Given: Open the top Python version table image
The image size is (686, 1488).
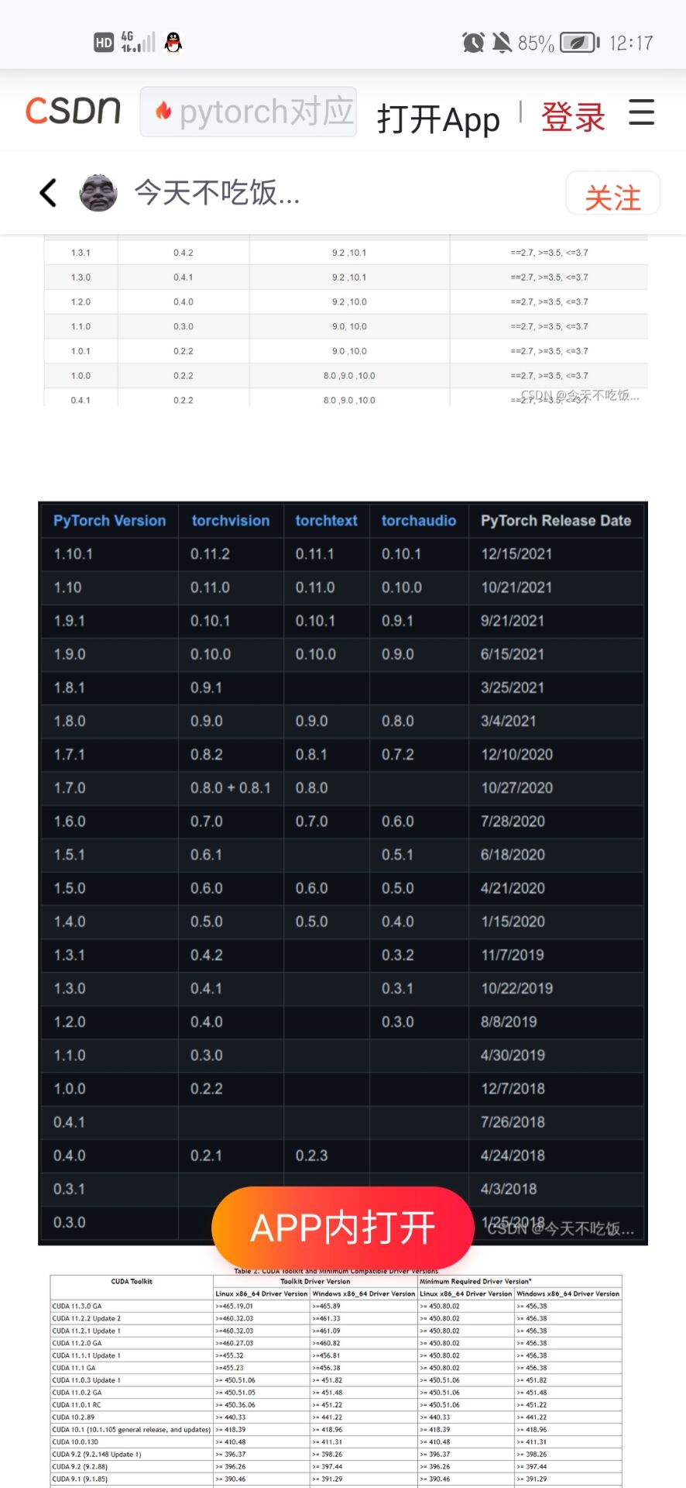Looking at the screenshot, I should (346, 321).
